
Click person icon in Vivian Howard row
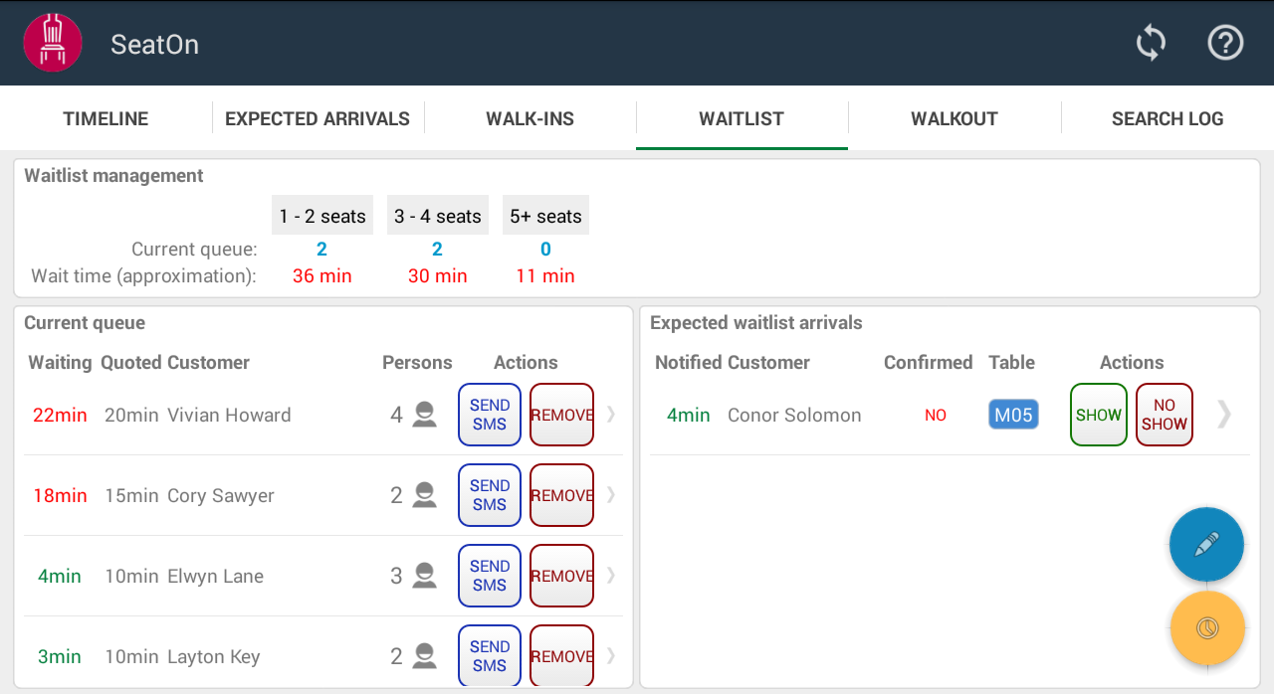click(425, 415)
